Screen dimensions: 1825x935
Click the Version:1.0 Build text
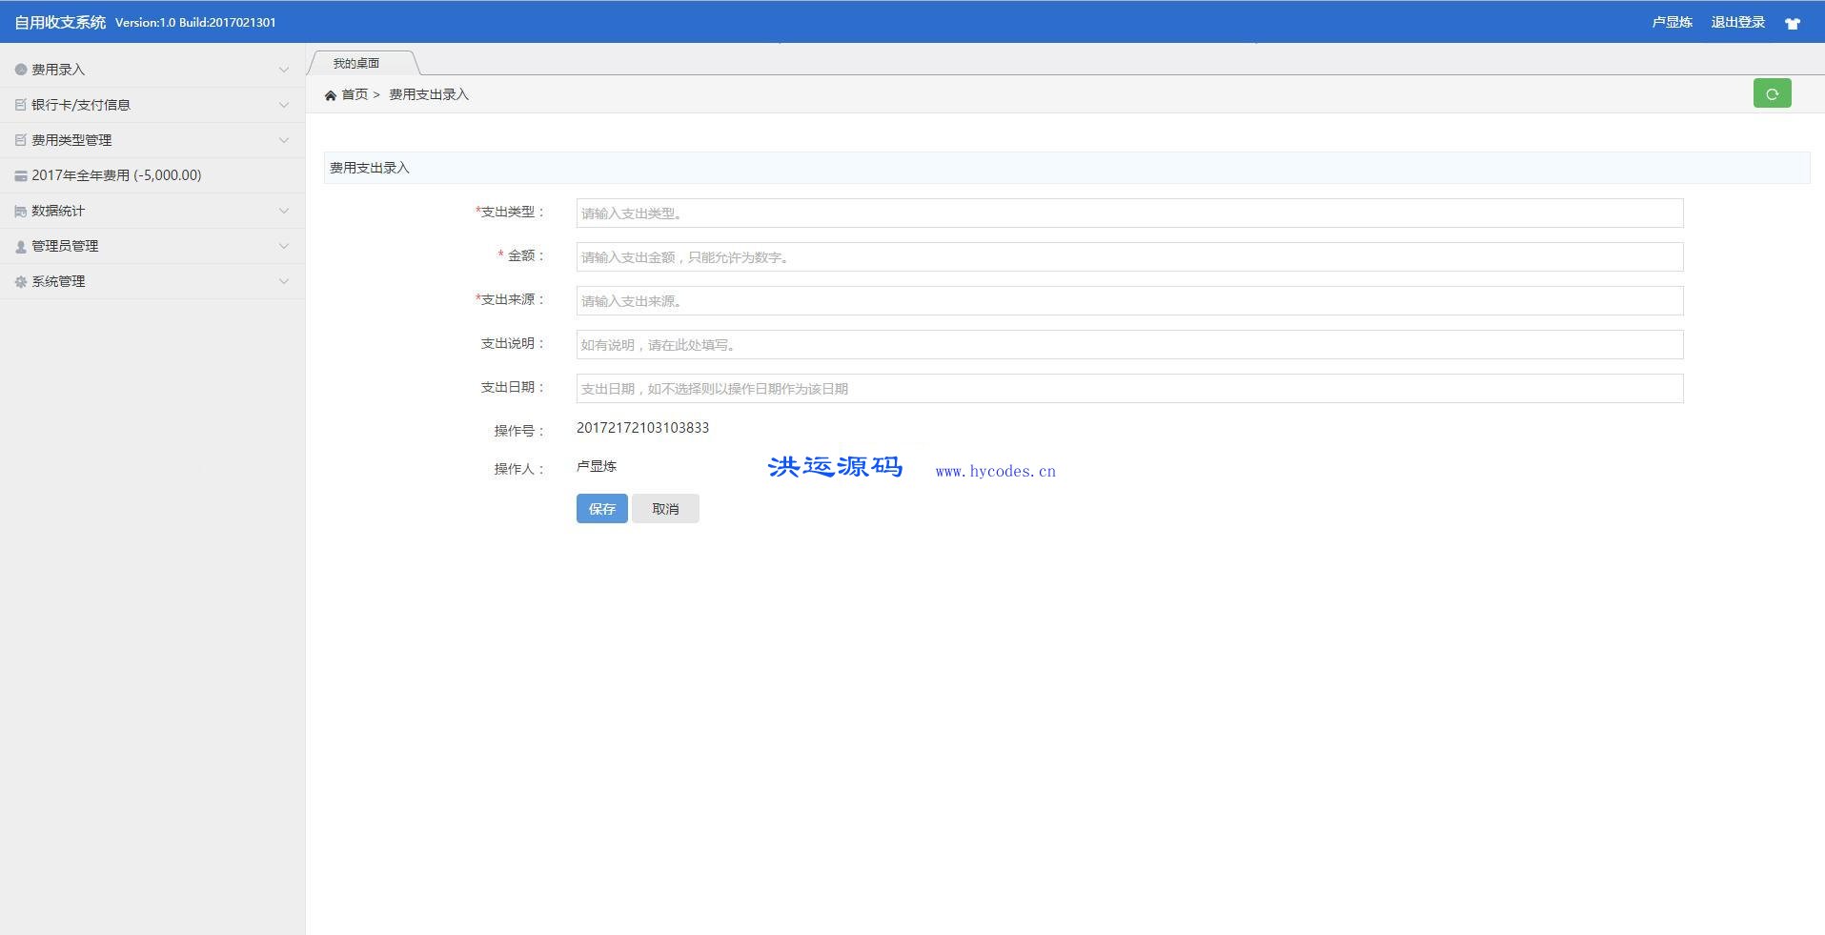[x=195, y=23]
